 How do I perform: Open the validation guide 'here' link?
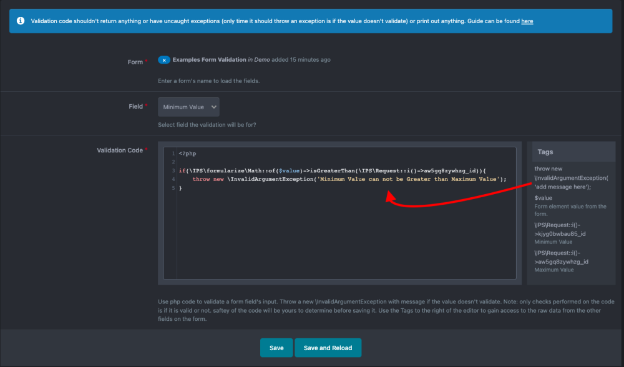(x=527, y=21)
